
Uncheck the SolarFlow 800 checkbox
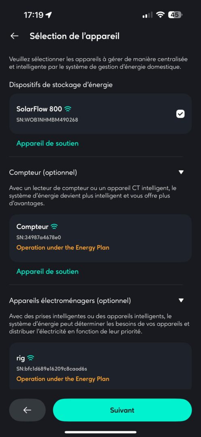click(x=180, y=114)
